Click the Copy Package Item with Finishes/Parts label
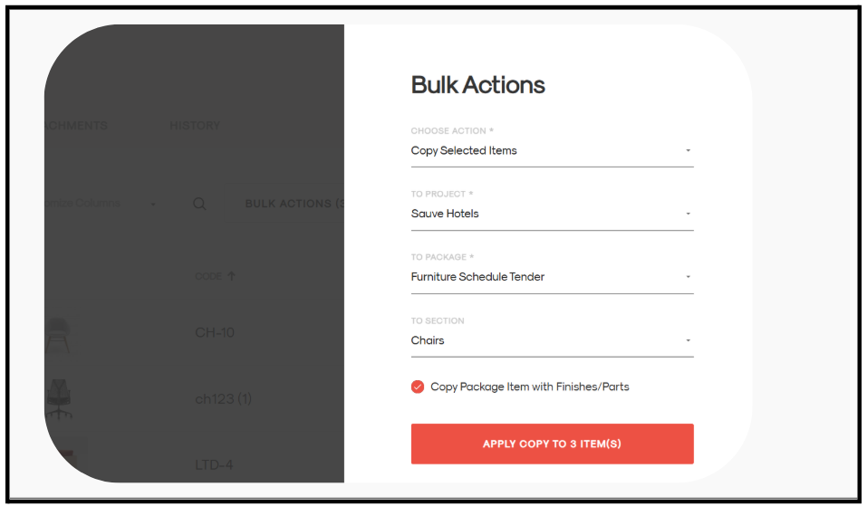This screenshot has width=867, height=506. coord(529,387)
